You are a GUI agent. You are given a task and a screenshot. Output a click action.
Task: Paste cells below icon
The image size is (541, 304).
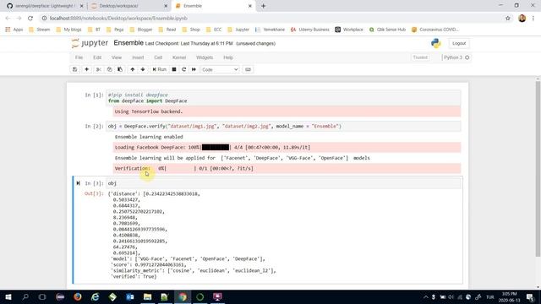point(120,69)
